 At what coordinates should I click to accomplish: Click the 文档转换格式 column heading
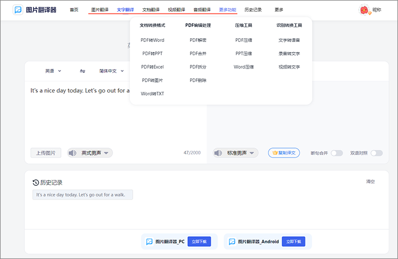point(152,25)
